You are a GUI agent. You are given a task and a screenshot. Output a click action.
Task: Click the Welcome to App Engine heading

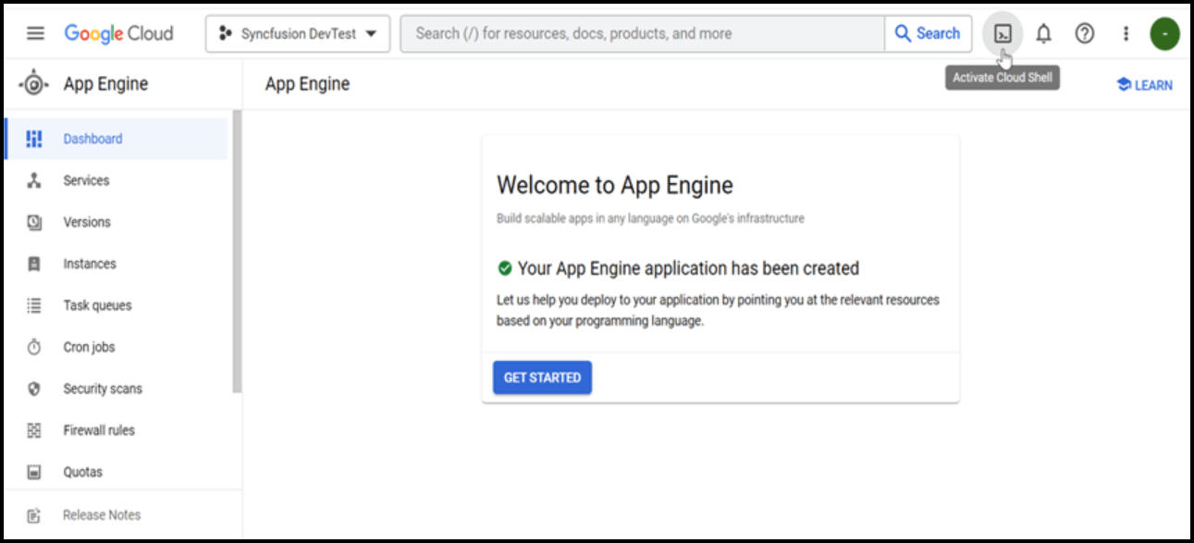pos(615,185)
